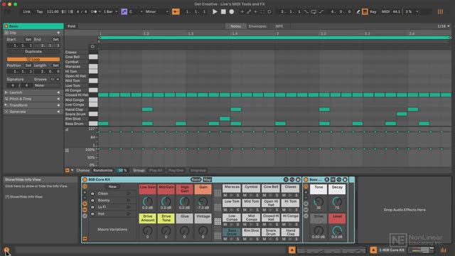Click the MIDI arrangement overdub plus icon

coord(242,11)
